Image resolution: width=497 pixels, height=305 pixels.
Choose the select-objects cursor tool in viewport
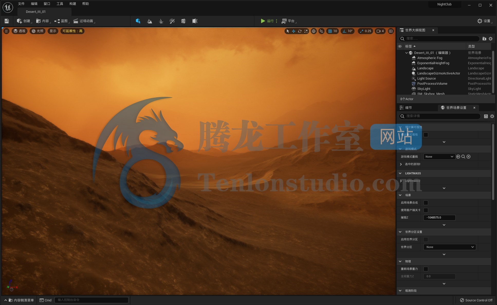[x=288, y=31]
